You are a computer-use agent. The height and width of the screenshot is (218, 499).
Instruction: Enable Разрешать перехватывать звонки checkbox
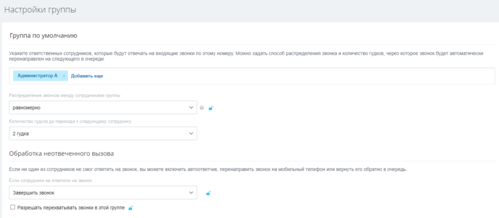pyautogui.click(x=12, y=208)
